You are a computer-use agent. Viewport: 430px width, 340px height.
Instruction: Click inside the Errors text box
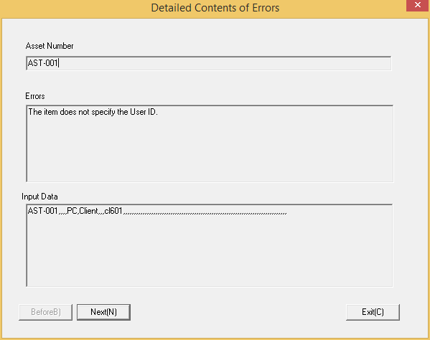point(210,143)
